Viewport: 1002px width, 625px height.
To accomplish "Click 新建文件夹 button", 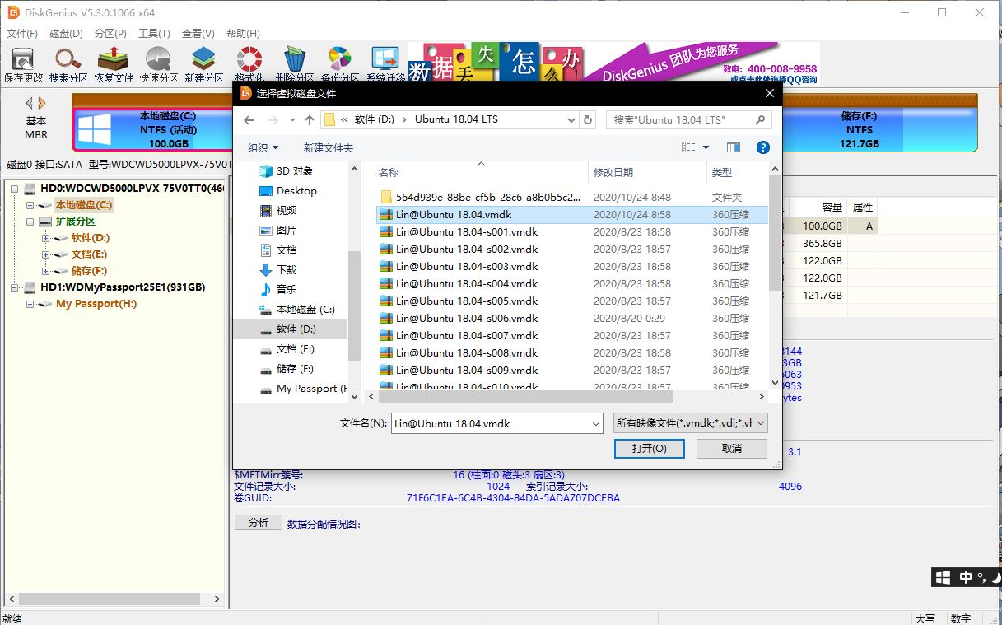I will pos(328,147).
